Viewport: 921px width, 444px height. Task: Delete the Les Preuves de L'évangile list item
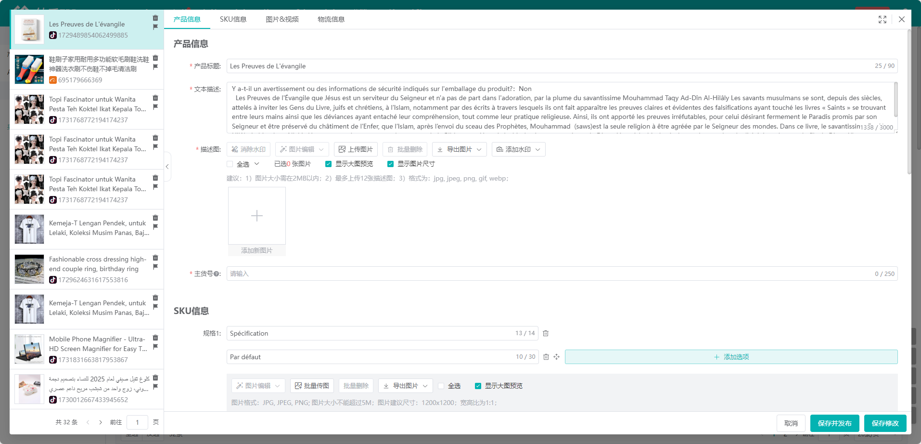point(155,18)
